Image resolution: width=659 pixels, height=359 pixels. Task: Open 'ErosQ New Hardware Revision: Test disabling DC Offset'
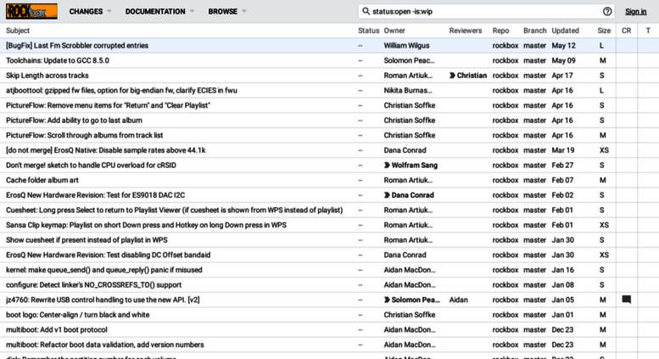108,255
